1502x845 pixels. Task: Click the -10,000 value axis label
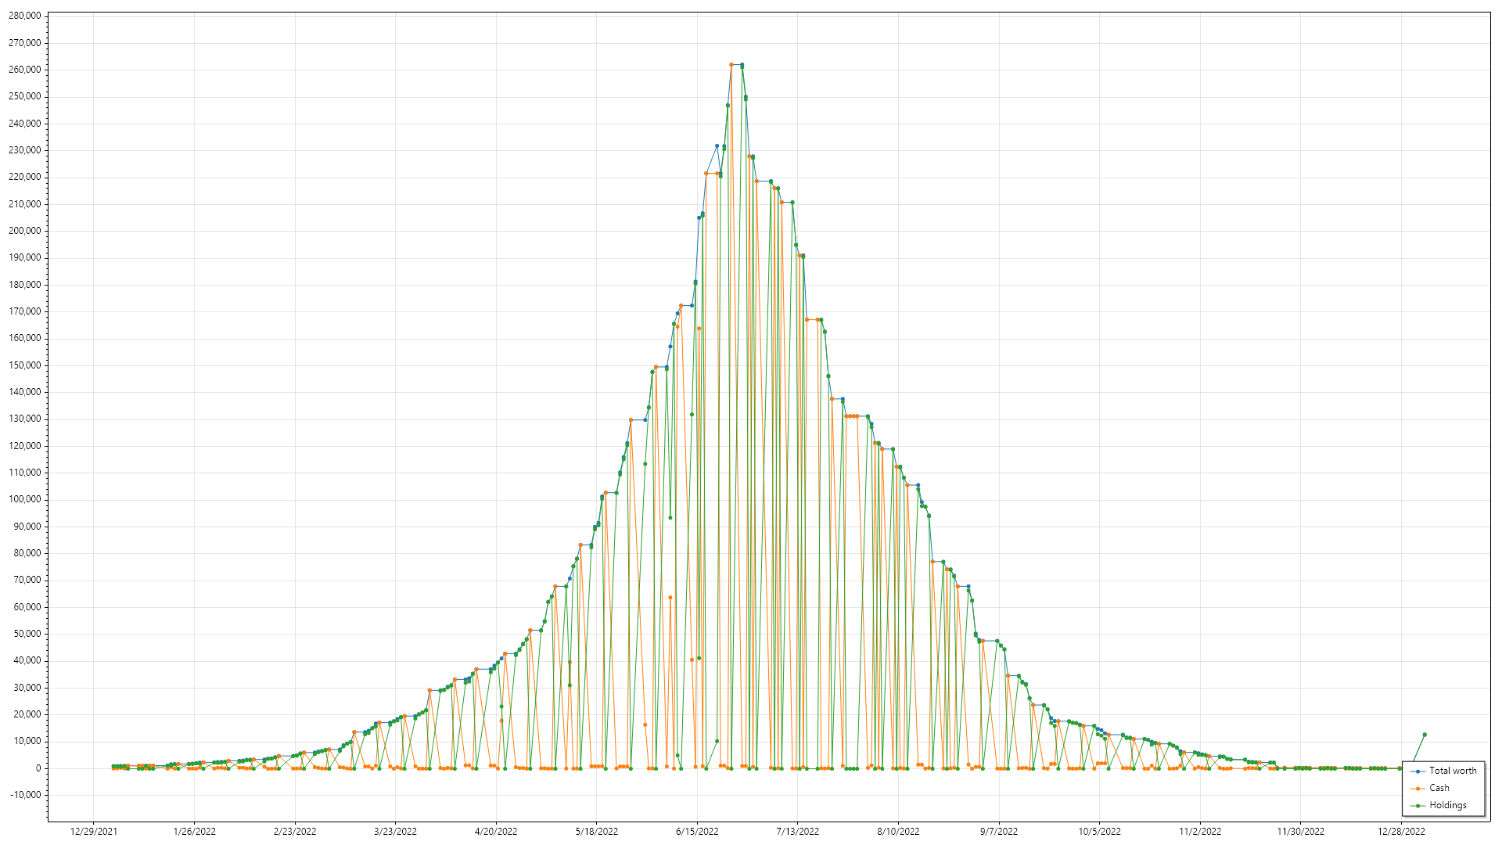click(x=26, y=795)
